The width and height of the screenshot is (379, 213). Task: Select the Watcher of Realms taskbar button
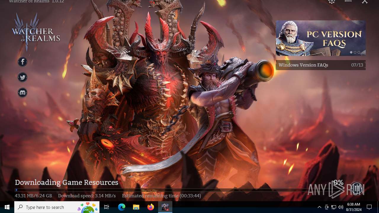tap(165, 207)
